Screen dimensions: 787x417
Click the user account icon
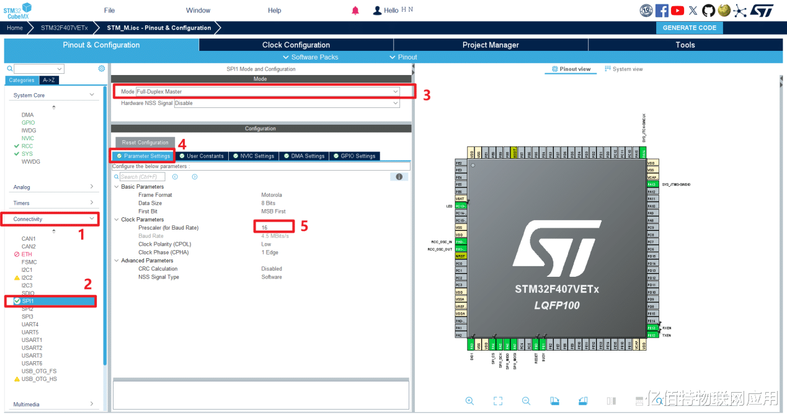click(x=376, y=11)
